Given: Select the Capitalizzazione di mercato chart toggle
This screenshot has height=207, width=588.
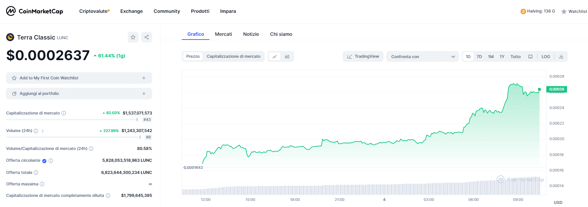Looking at the screenshot, I should coord(234,56).
